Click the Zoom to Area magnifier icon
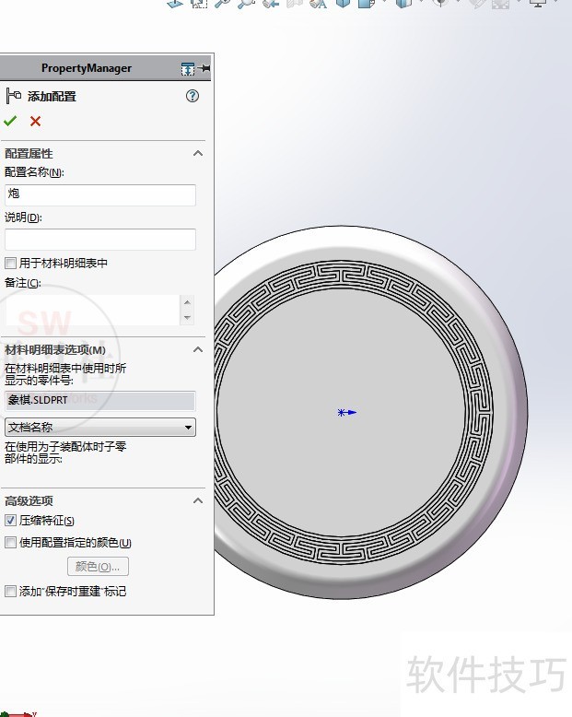 pyautogui.click(x=246, y=4)
